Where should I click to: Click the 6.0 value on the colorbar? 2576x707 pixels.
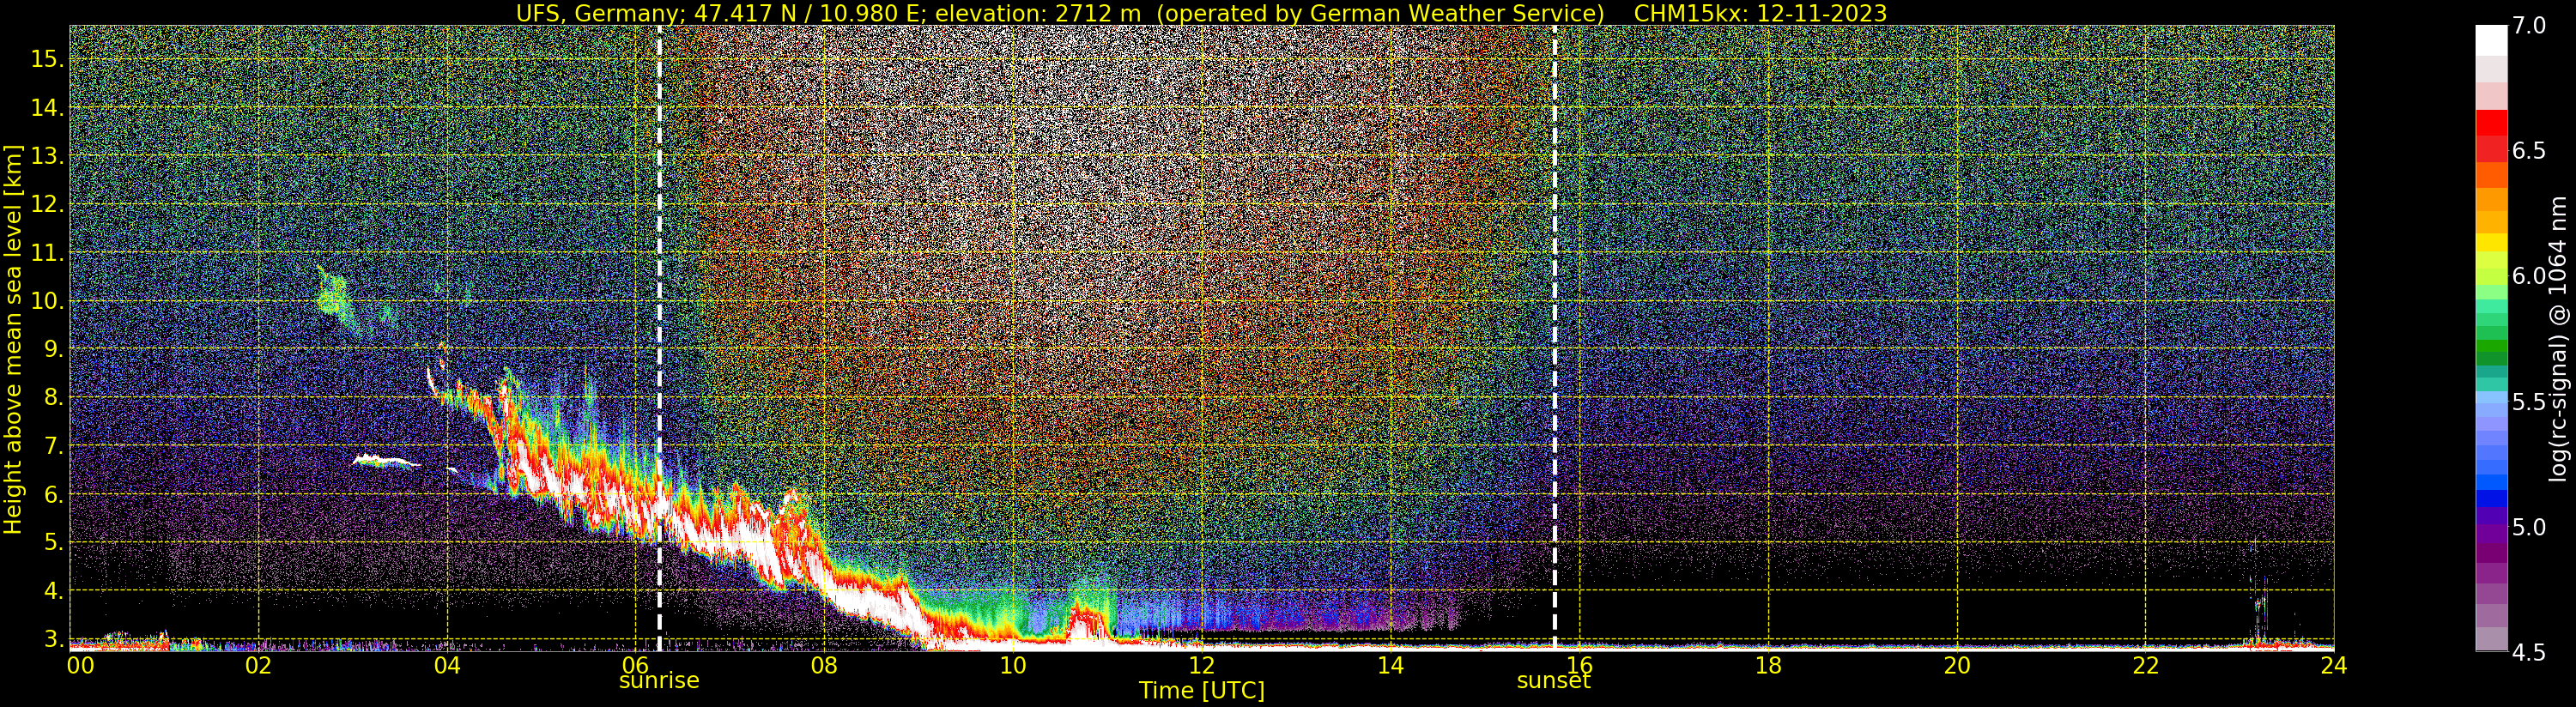point(2529,276)
